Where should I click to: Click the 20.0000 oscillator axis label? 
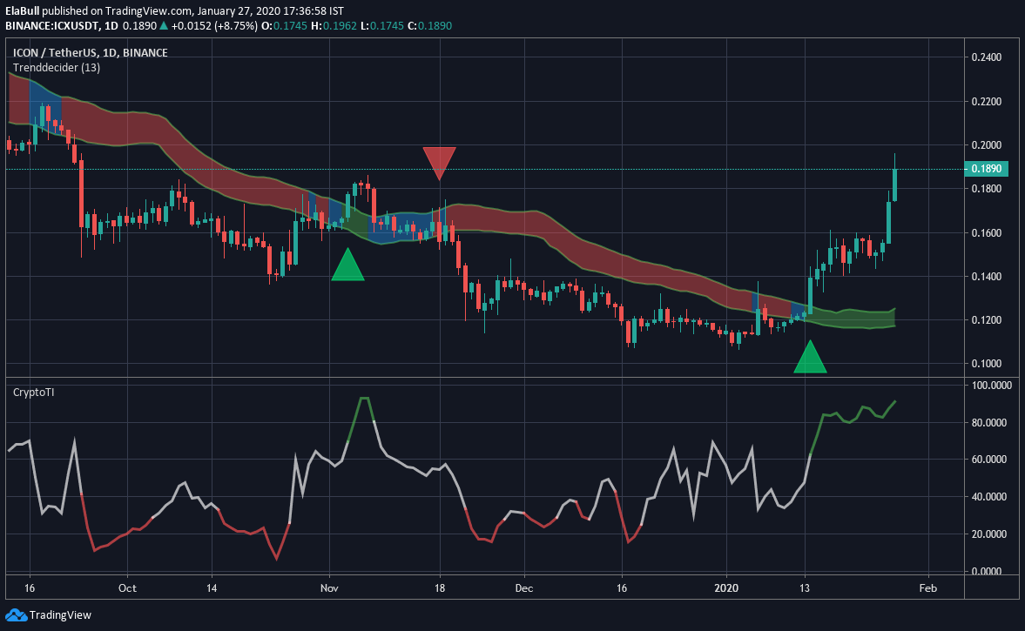(x=989, y=534)
